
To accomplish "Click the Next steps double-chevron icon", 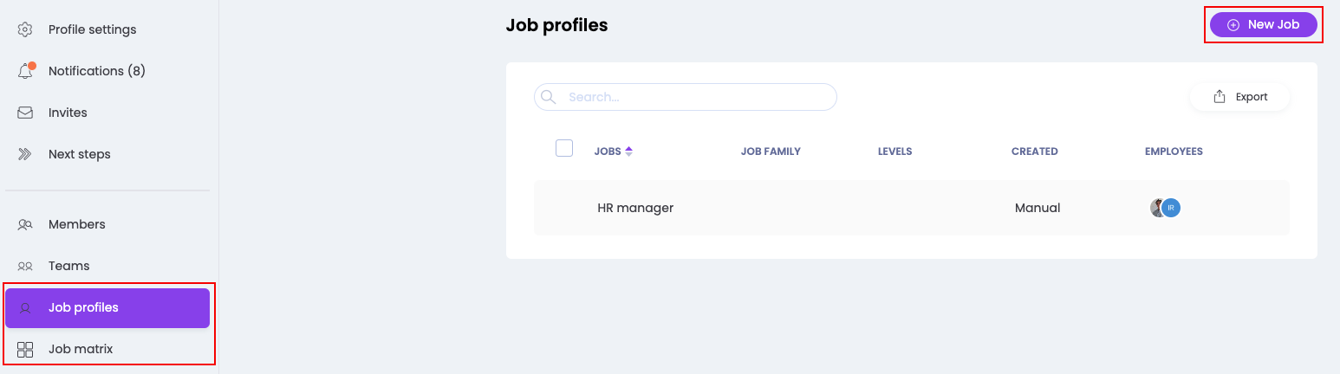I will click(x=25, y=154).
